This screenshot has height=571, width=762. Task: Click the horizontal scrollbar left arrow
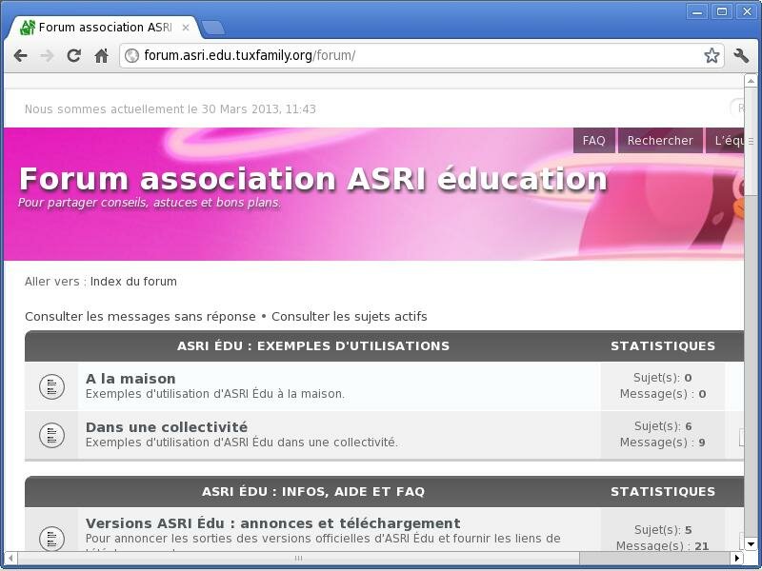10,558
